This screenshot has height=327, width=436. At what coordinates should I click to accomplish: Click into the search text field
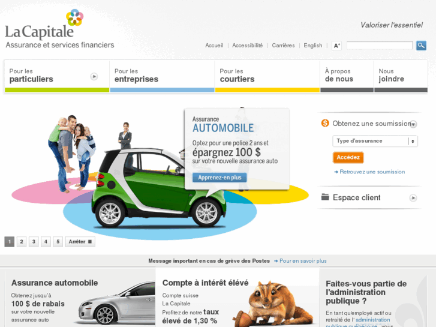coord(380,46)
